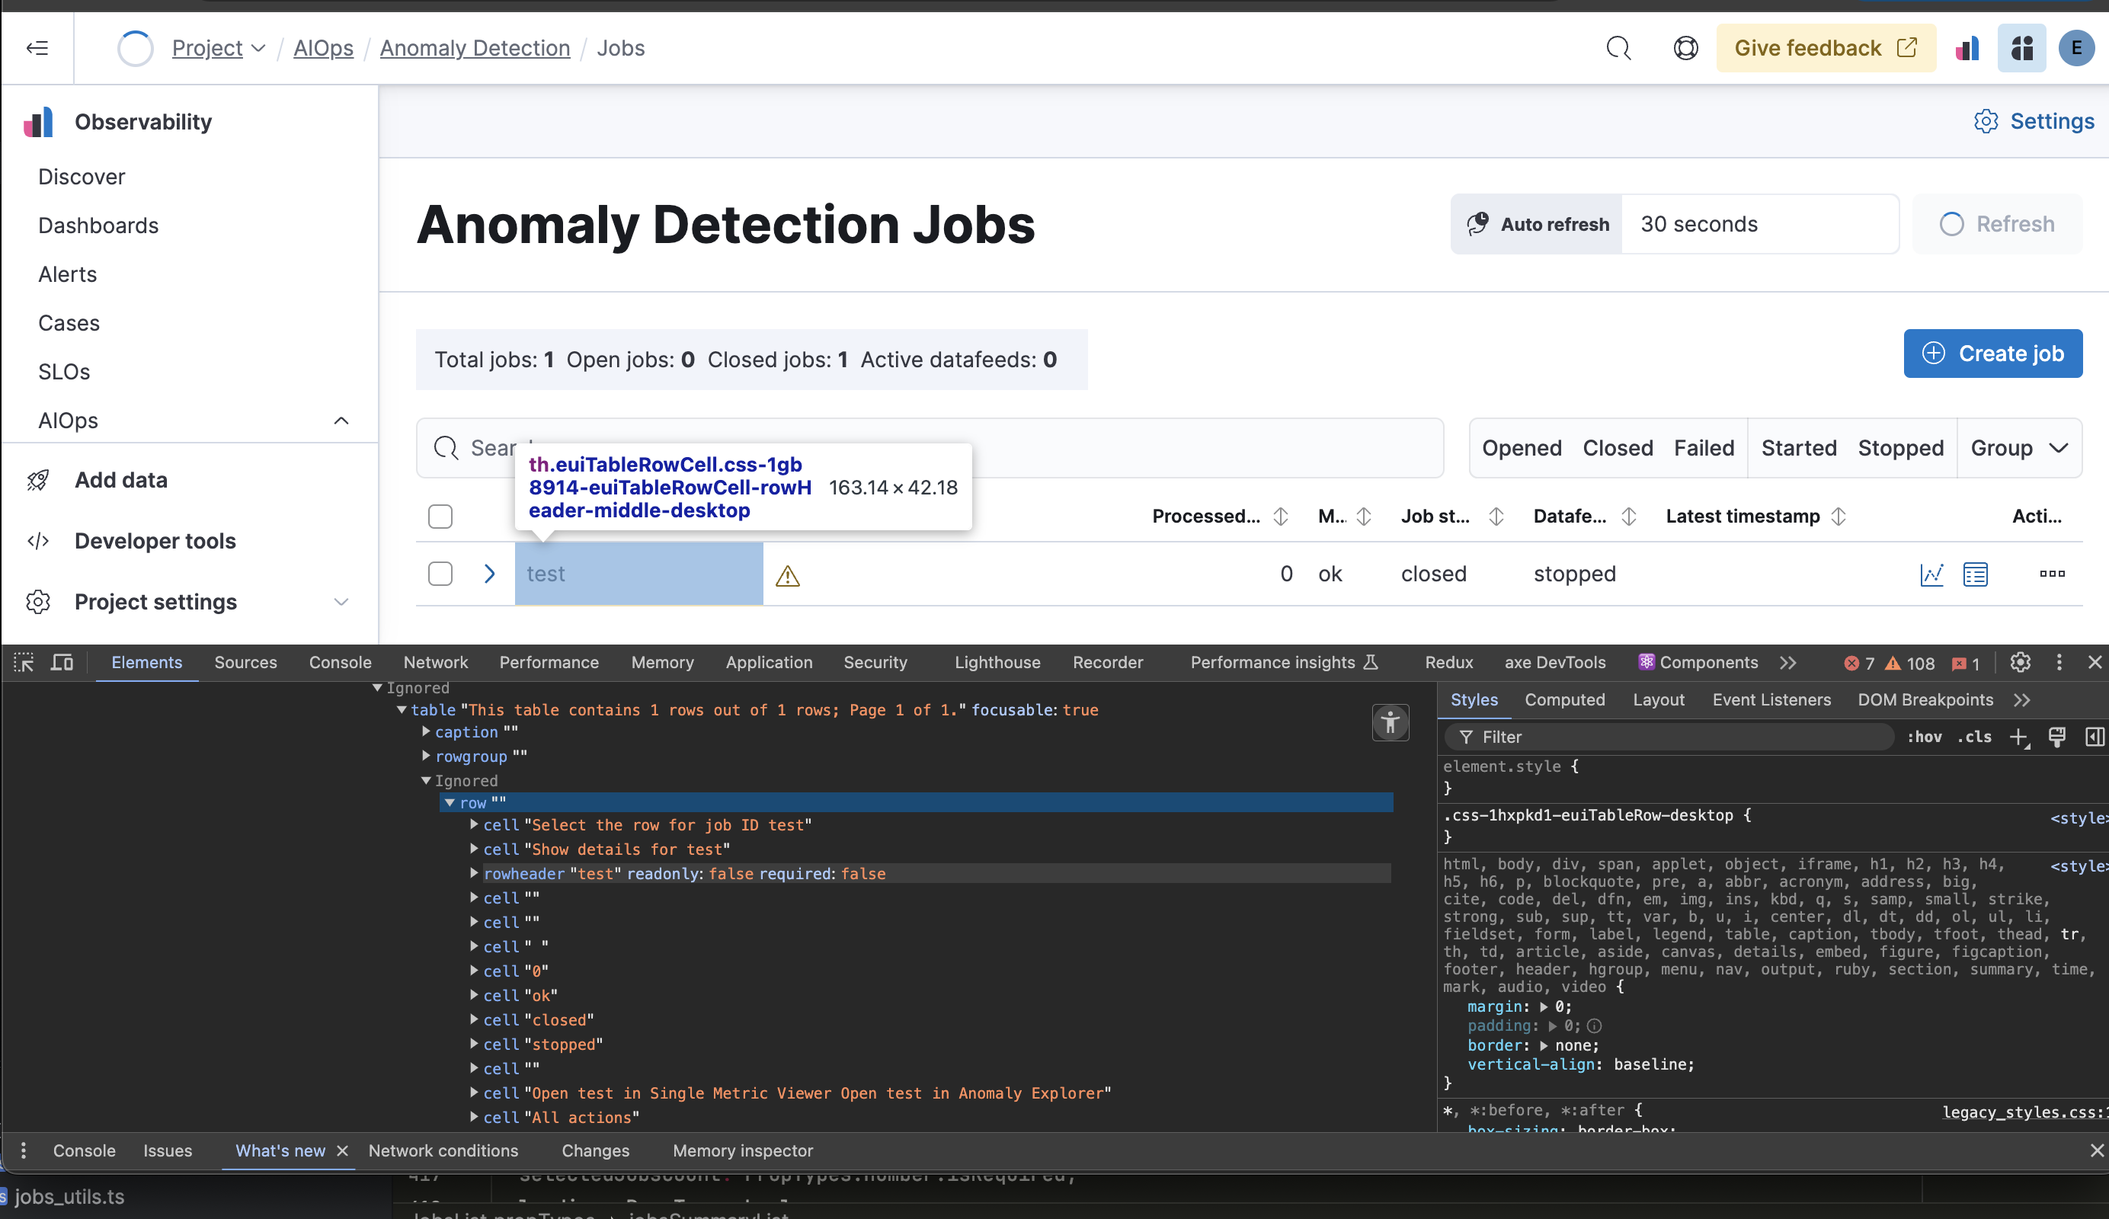Open the 30 seconds refresh interval field

pyautogui.click(x=1760, y=224)
